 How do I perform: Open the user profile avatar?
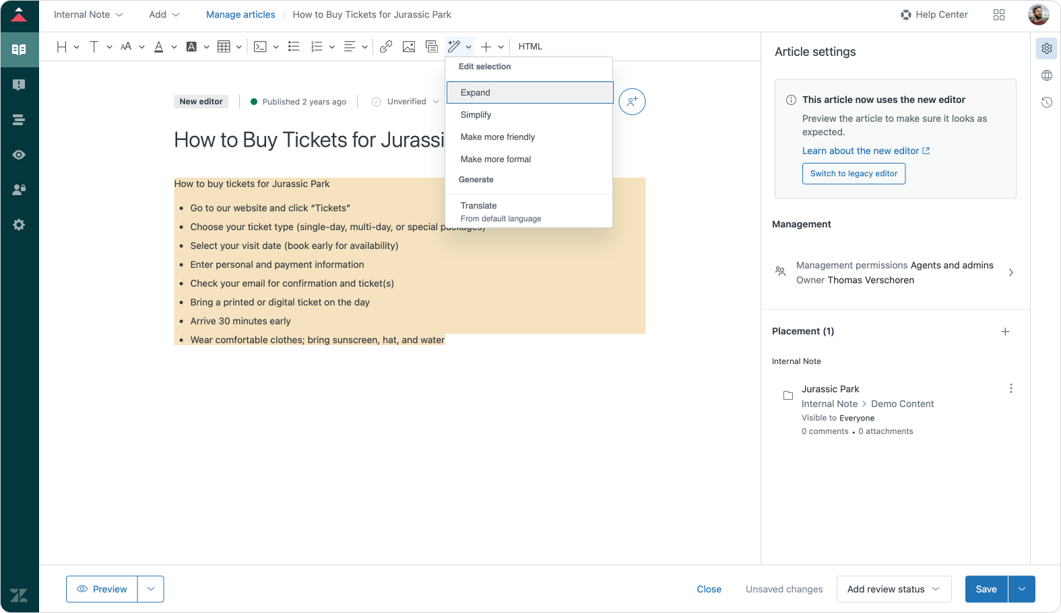pyautogui.click(x=1038, y=15)
